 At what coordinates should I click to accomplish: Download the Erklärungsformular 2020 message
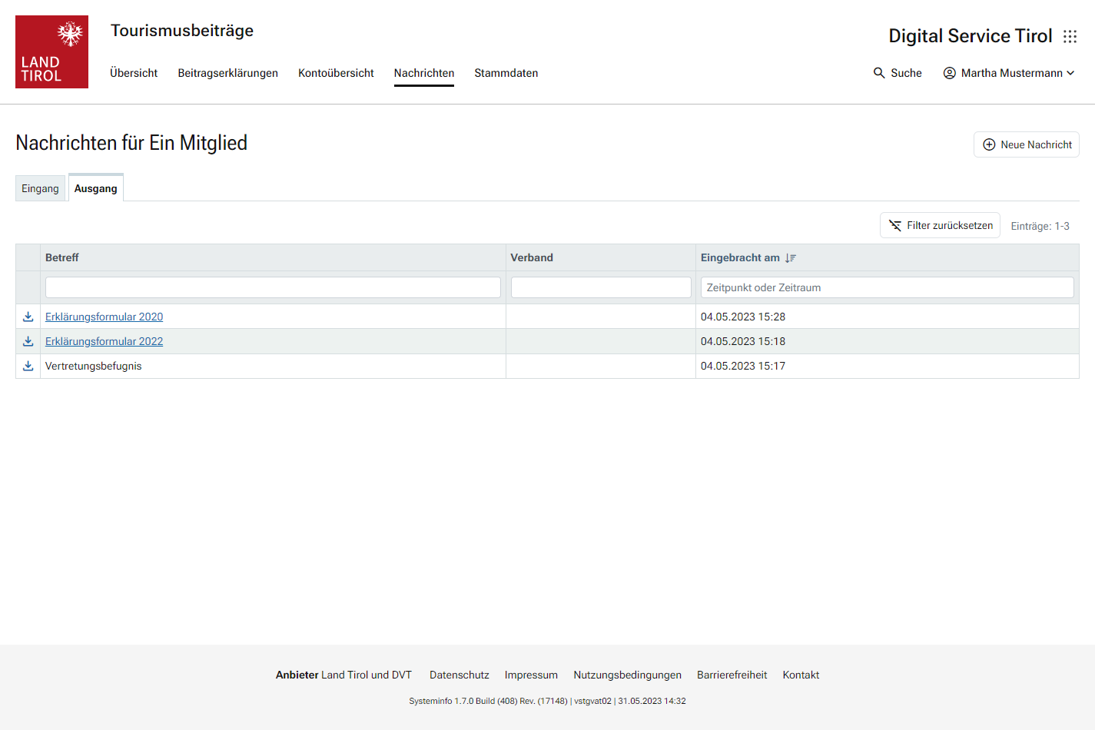[x=28, y=317]
